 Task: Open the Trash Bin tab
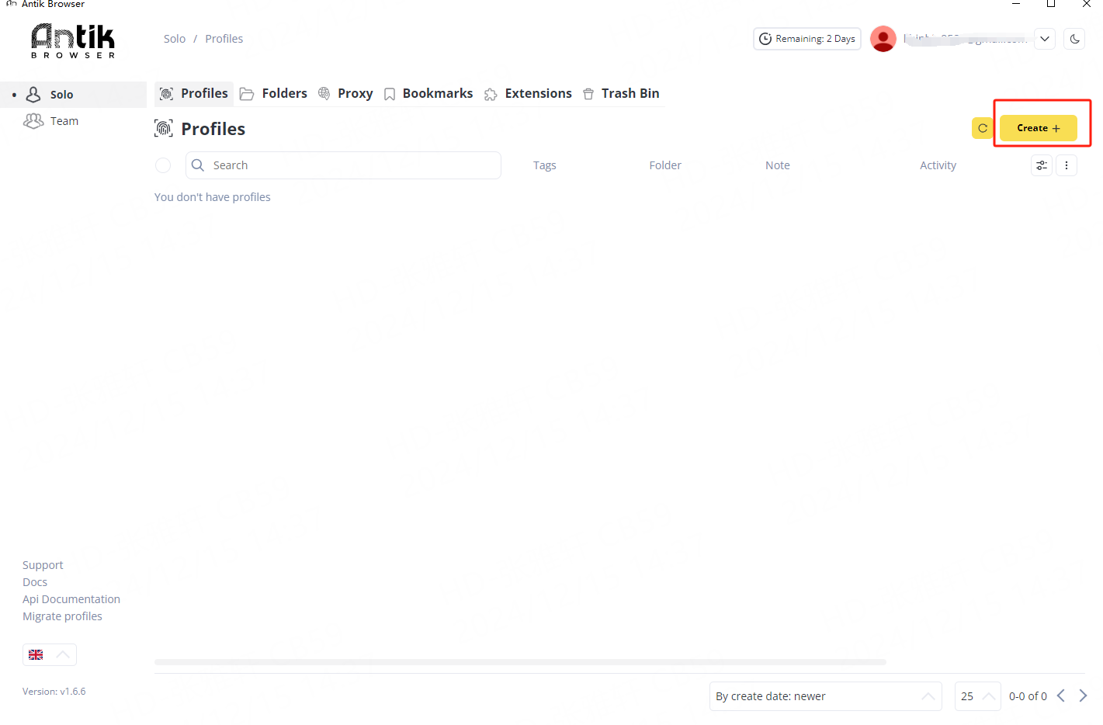click(x=621, y=93)
